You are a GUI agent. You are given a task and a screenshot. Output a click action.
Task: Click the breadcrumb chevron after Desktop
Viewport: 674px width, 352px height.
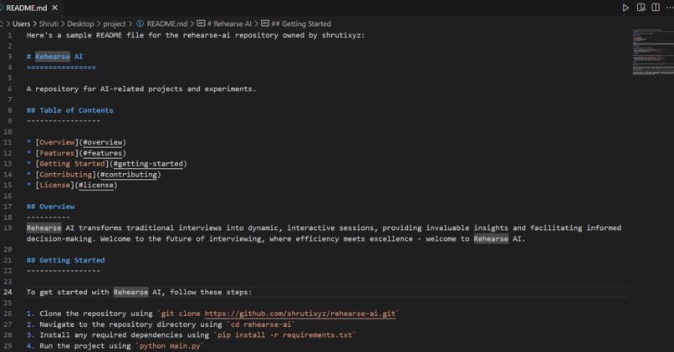click(x=99, y=23)
